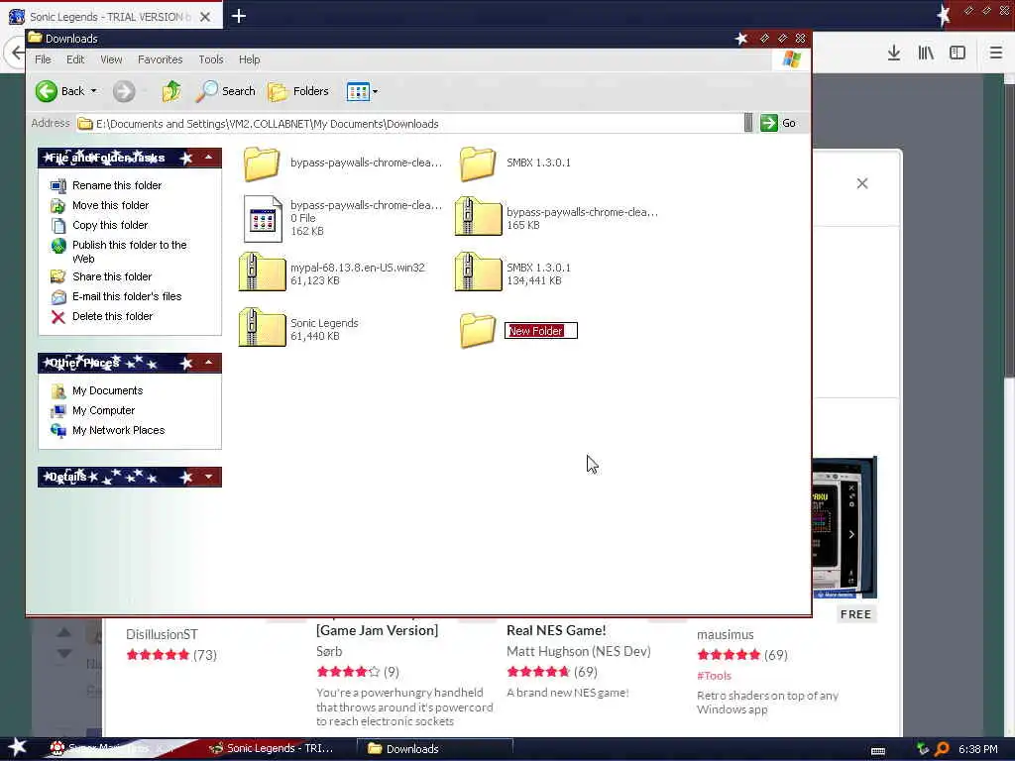Open the Tools menu

click(x=211, y=59)
